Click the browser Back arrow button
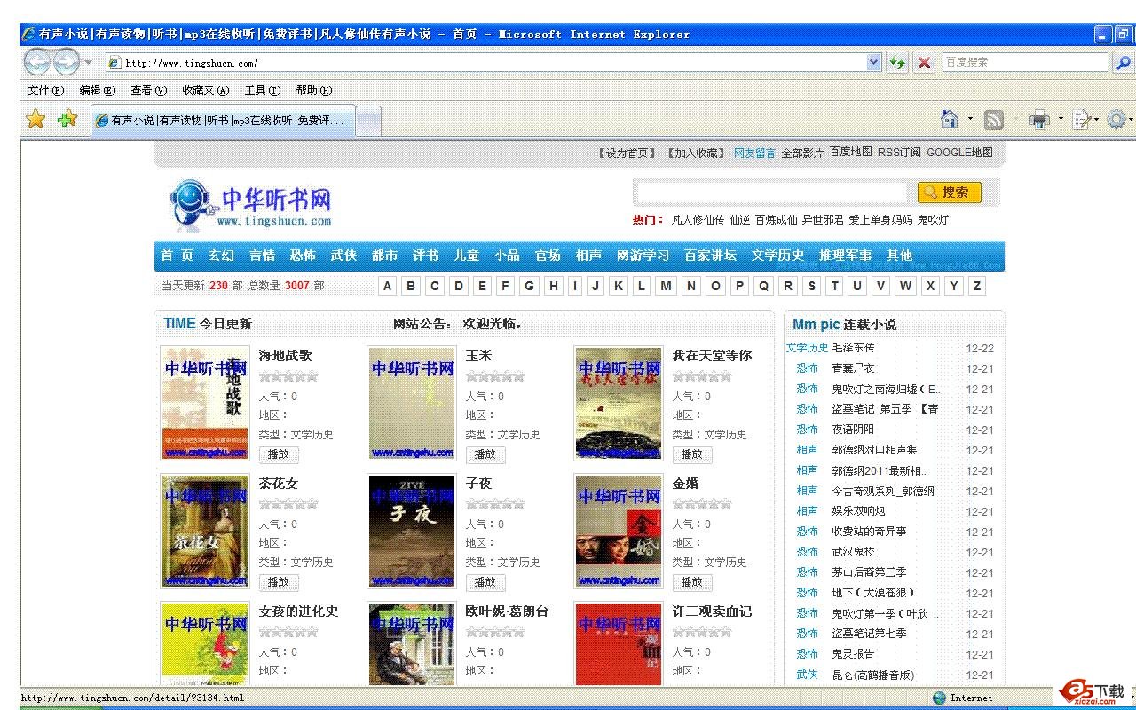 pos(38,62)
